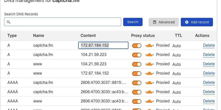Image resolution: width=221 pixels, height=110 pixels.
Task: Click the plus icon on Add record
Action: tap(187, 22)
